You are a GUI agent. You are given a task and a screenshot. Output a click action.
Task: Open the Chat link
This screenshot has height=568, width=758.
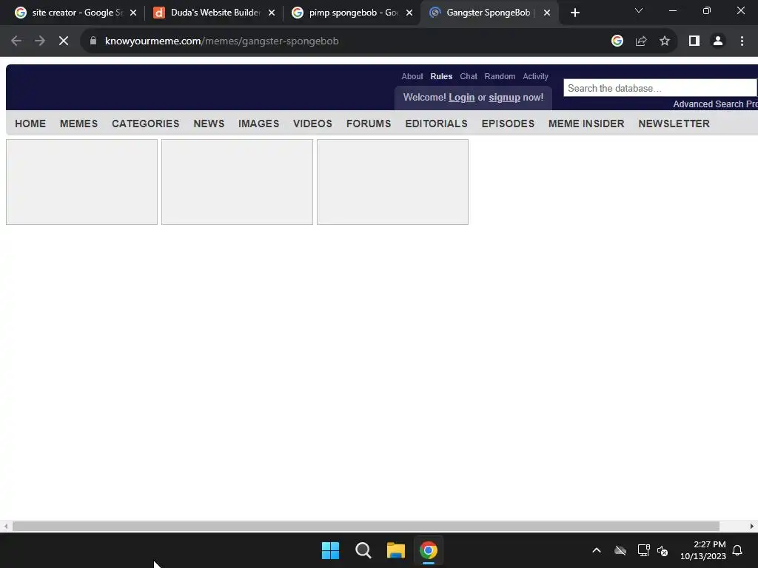pos(469,76)
